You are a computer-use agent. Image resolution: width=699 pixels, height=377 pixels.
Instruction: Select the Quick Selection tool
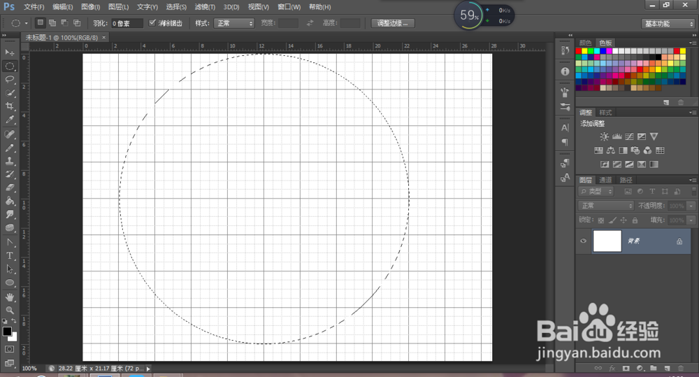click(x=9, y=93)
